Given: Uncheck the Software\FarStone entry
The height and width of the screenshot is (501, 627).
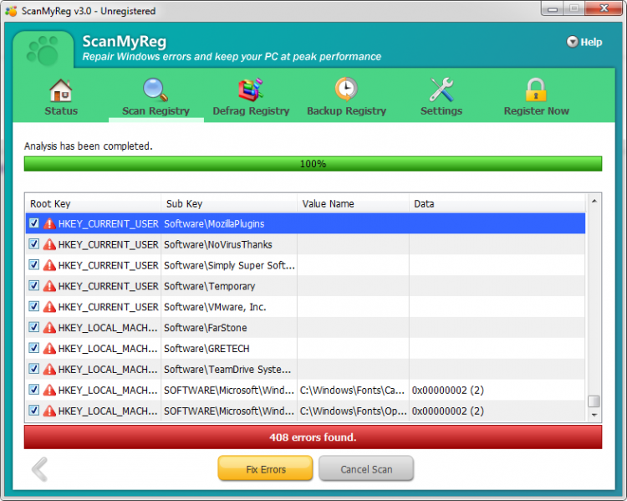Looking at the screenshot, I should point(34,327).
